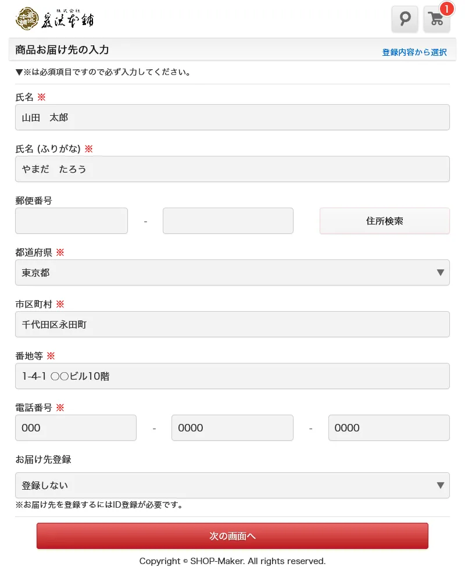
Task: Click the first 電話番号 phone field
Action: point(76,427)
